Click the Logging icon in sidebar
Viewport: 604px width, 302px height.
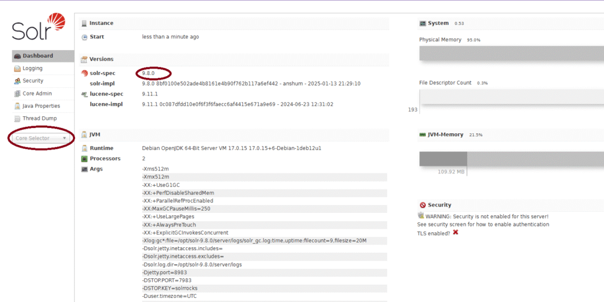pyautogui.click(x=17, y=68)
